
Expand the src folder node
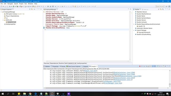[x=3, y=18]
